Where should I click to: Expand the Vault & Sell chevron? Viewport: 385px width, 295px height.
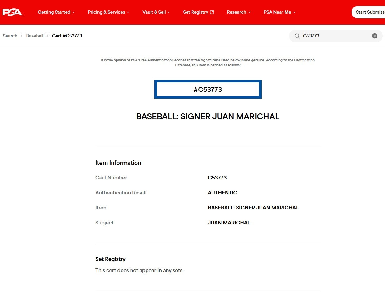tap(169, 12)
